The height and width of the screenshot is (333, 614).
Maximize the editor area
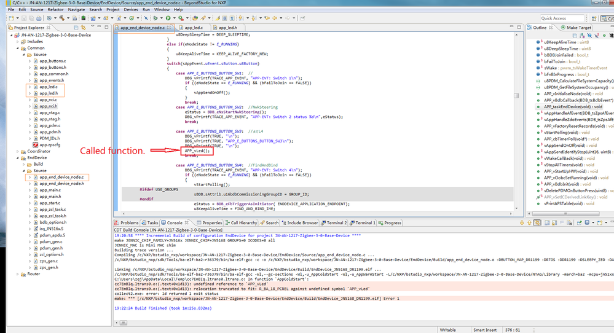coord(519,26)
